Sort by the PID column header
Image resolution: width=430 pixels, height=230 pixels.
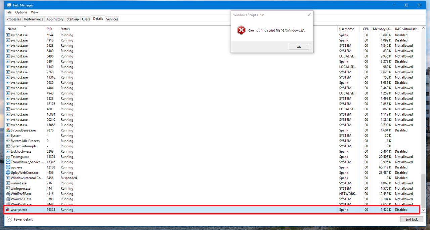point(52,29)
